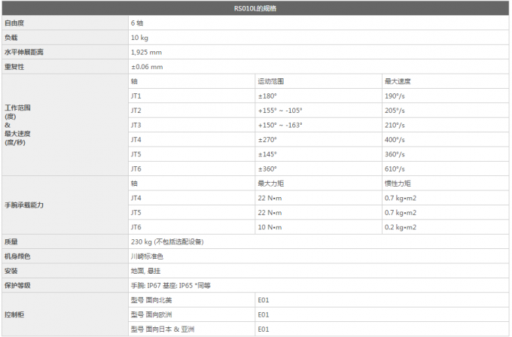Select the 1,925 mm reach value
Viewport: 512px width, 337px height.
(x=145, y=52)
